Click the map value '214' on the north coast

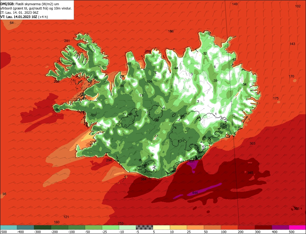(x=148, y=51)
